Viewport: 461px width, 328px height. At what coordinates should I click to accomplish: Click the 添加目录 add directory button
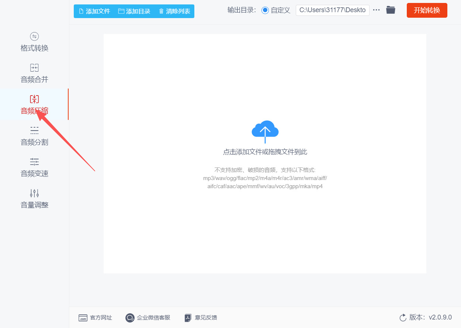tap(134, 11)
